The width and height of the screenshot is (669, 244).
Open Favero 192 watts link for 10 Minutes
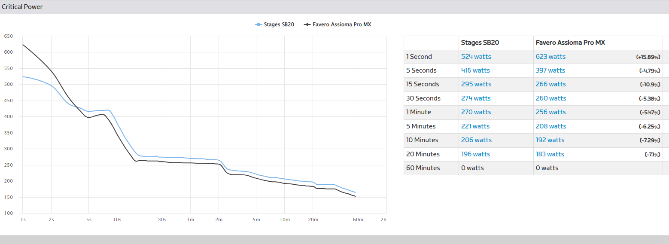click(550, 140)
